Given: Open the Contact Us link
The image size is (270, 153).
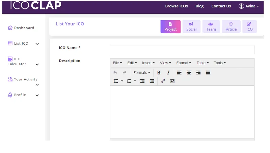Looking at the screenshot, I should click(x=221, y=6).
